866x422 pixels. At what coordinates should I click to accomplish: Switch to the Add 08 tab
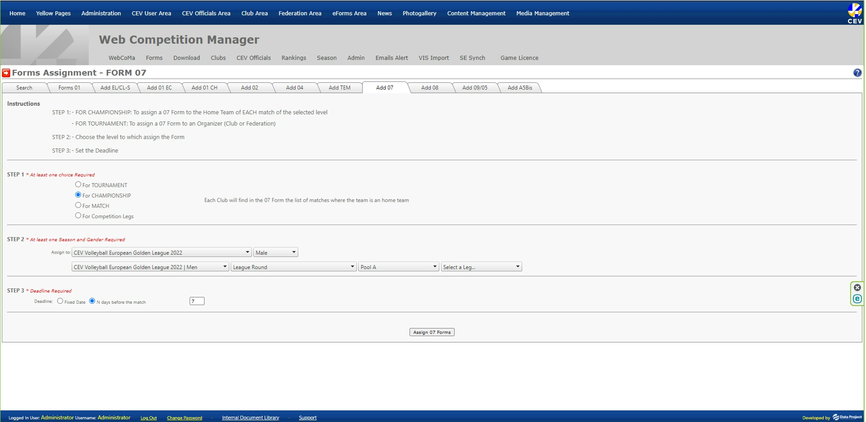(x=430, y=87)
